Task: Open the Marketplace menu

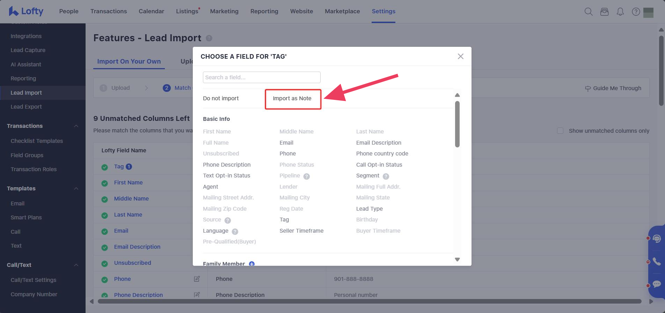Action: (342, 11)
